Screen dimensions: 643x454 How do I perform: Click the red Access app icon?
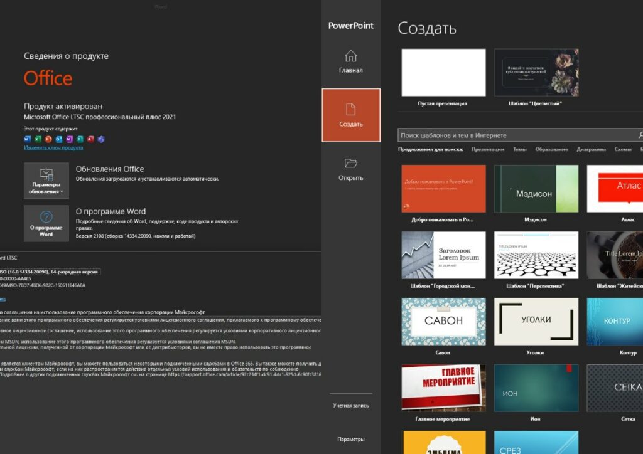[90, 139]
